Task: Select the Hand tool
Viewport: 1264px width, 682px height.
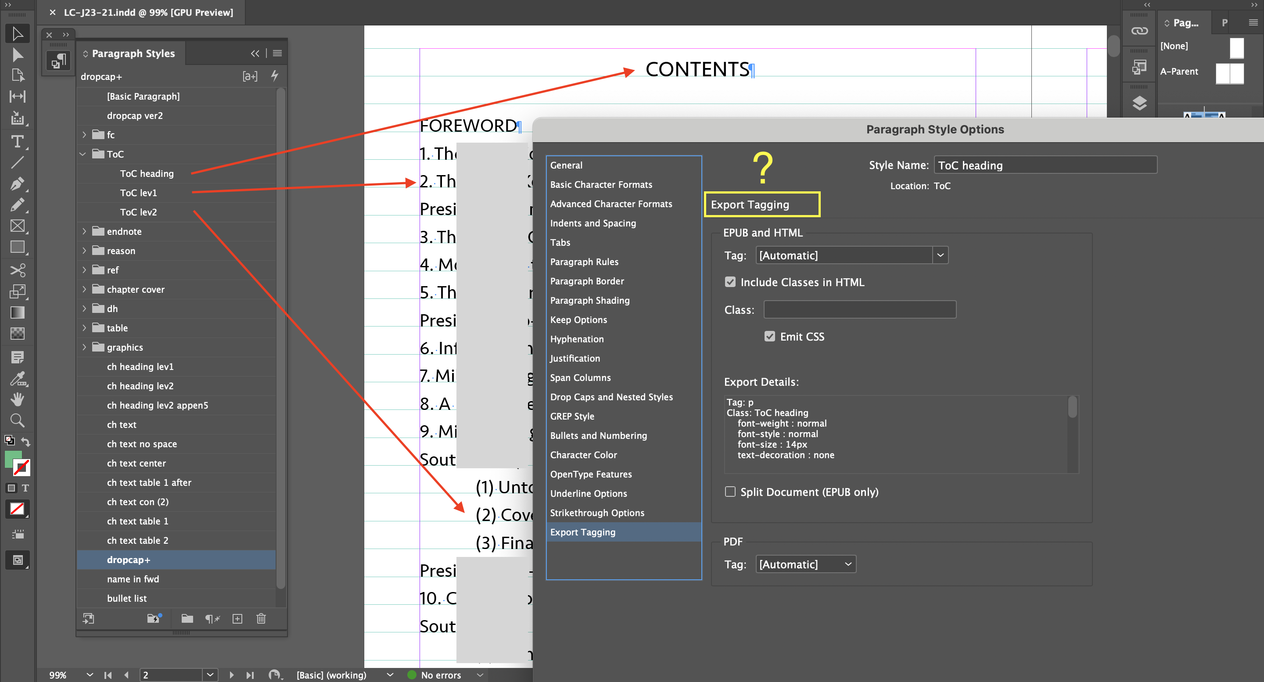Action: [x=18, y=399]
